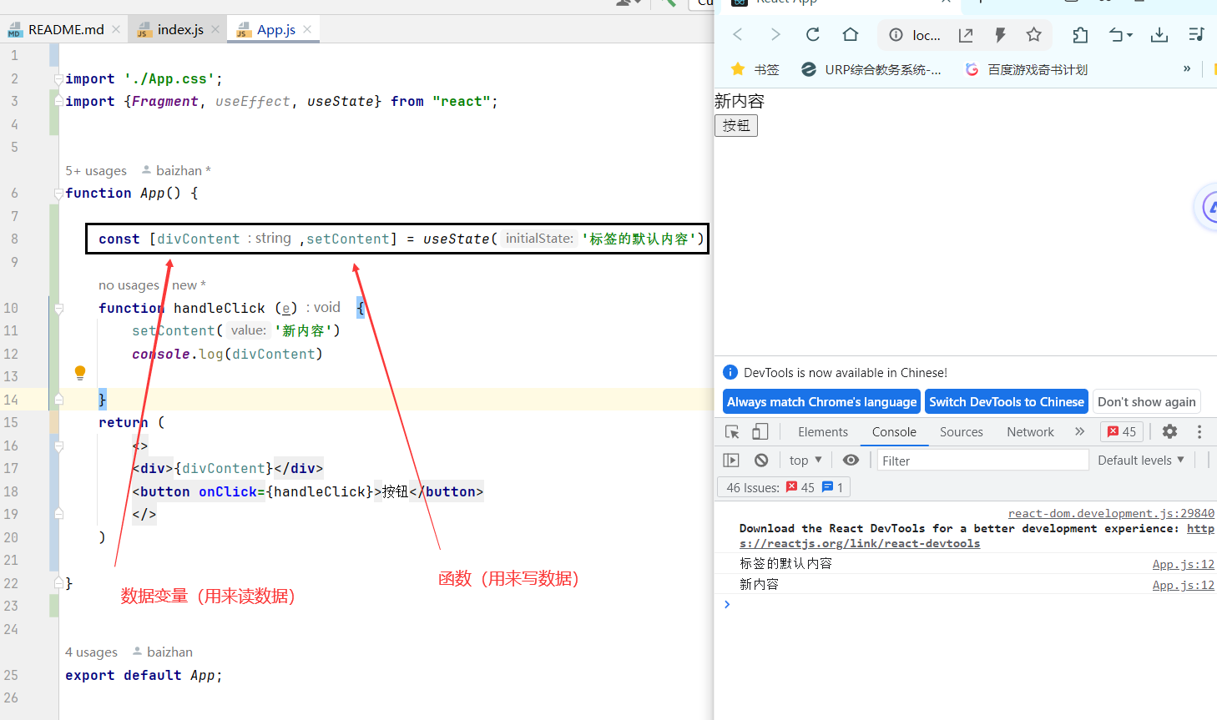Viewport: 1217px width, 720px height.
Task: Open the media playlist icon in browser toolbar
Action: [x=1196, y=34]
